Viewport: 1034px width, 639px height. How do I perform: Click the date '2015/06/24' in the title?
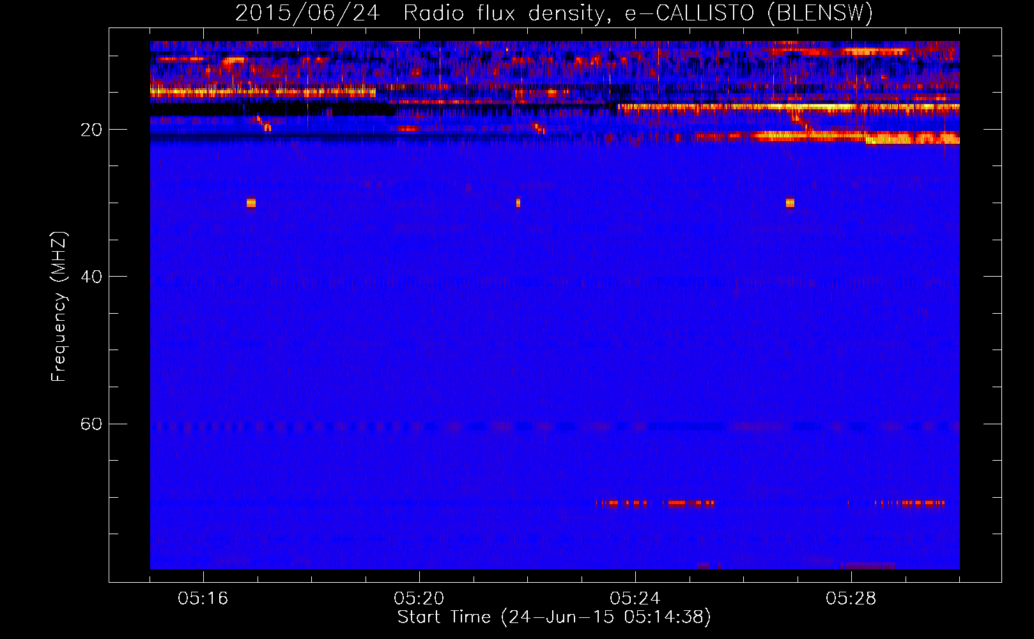[x=307, y=13]
